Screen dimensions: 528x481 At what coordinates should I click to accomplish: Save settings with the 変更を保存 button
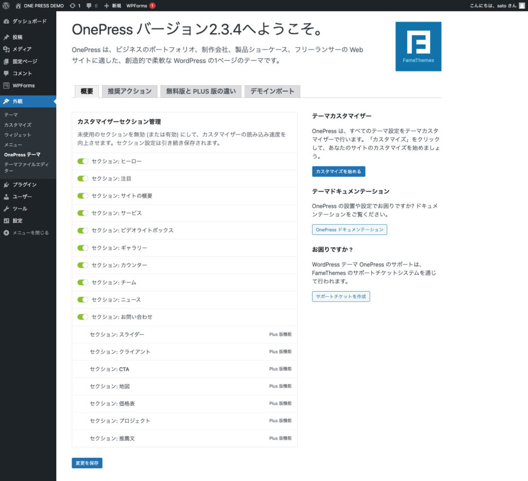(87, 463)
